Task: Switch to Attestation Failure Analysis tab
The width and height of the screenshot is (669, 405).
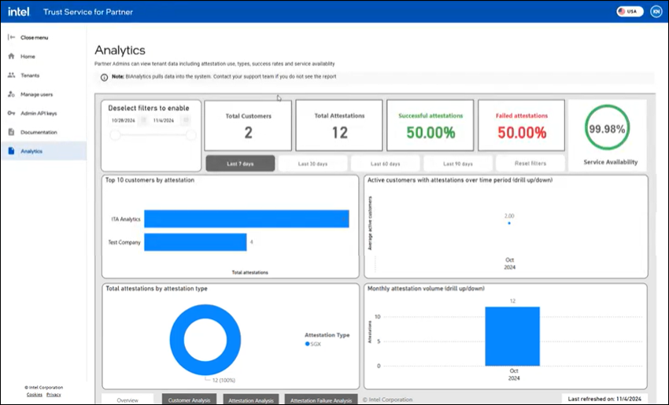Action: click(321, 399)
